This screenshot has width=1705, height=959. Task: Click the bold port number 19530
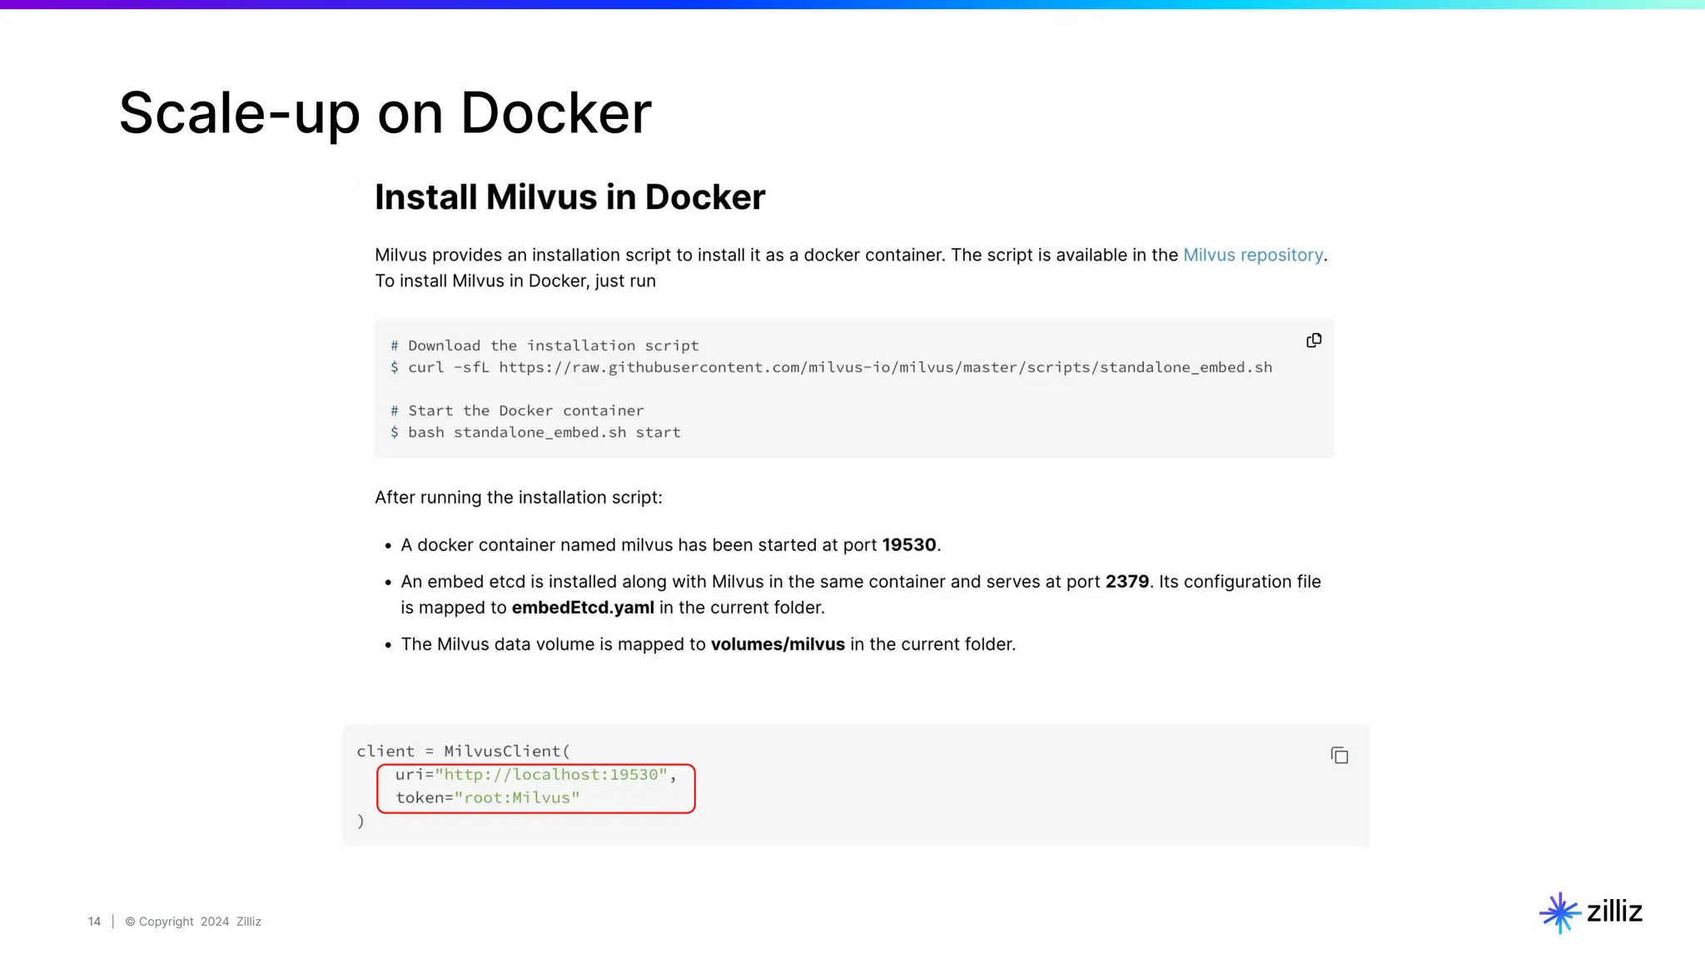(909, 545)
